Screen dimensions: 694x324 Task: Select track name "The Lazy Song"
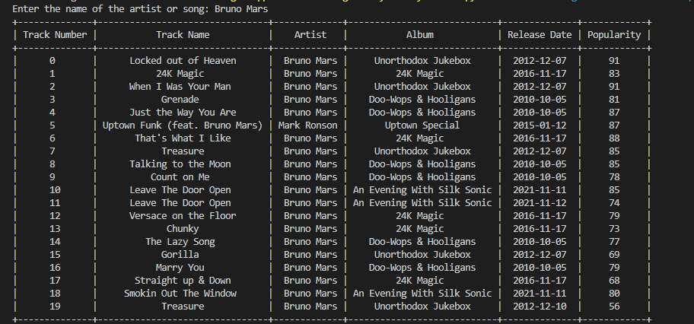180,242
